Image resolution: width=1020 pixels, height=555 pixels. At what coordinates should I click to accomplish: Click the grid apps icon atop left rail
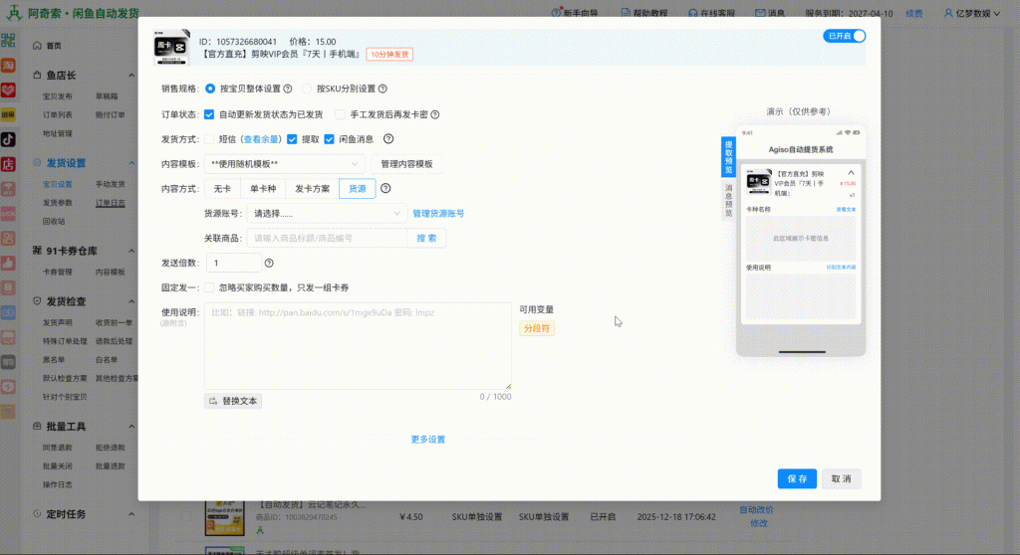click(x=8, y=41)
